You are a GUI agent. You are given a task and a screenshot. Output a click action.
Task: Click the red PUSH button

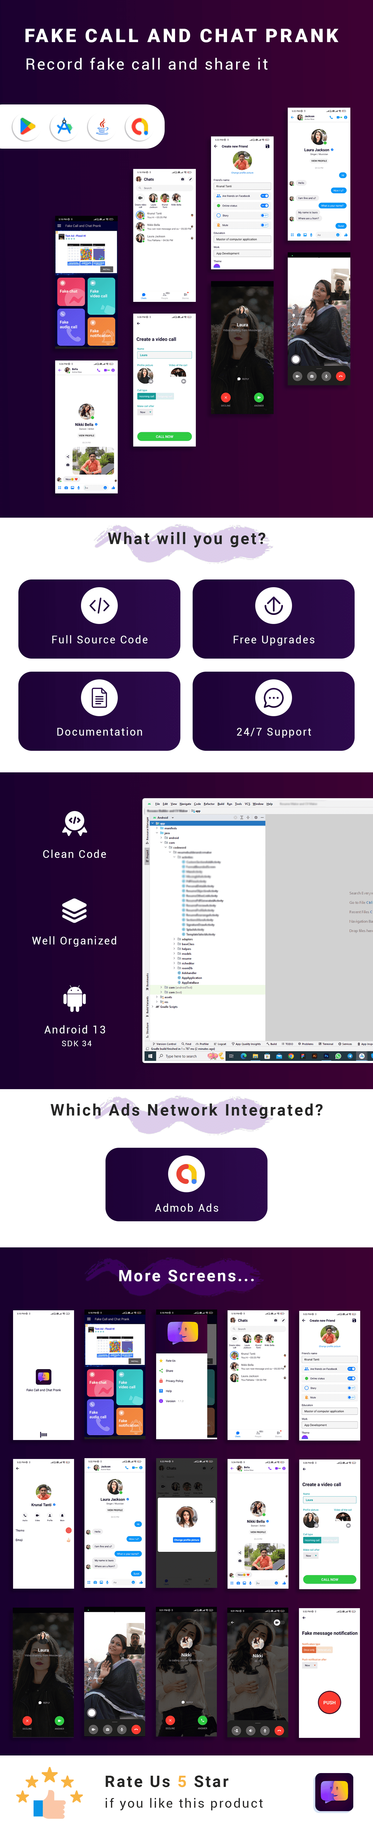[330, 1703]
